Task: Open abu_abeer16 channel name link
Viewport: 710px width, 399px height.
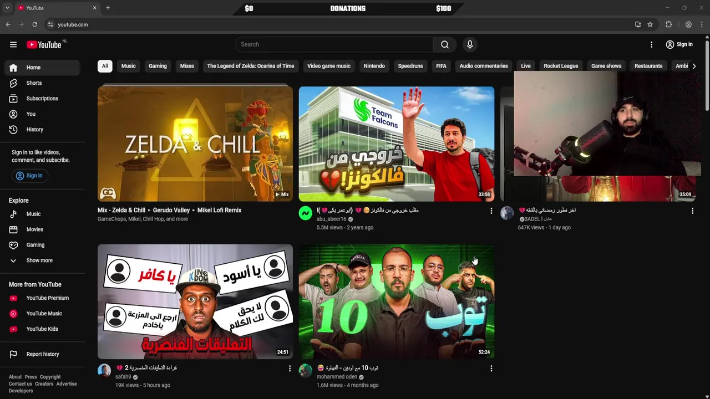Action: coord(331,219)
